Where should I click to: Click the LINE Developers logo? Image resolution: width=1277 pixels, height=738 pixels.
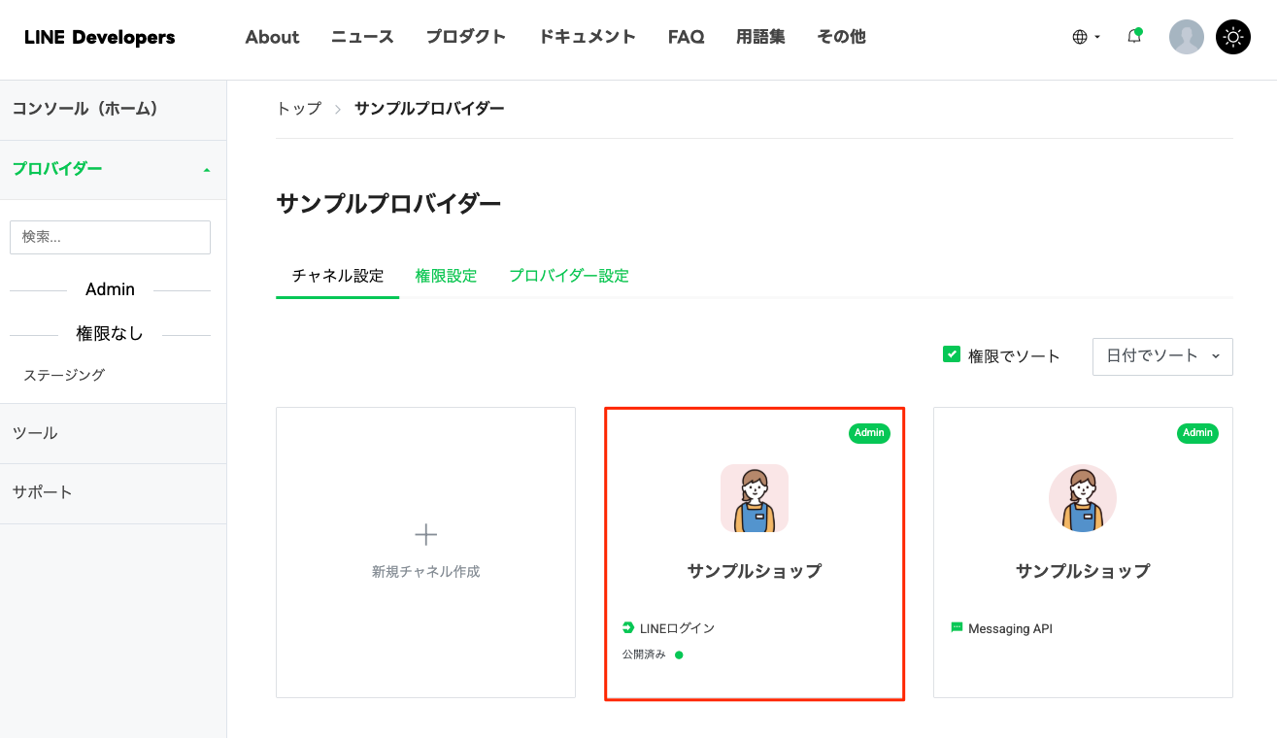pos(92,37)
